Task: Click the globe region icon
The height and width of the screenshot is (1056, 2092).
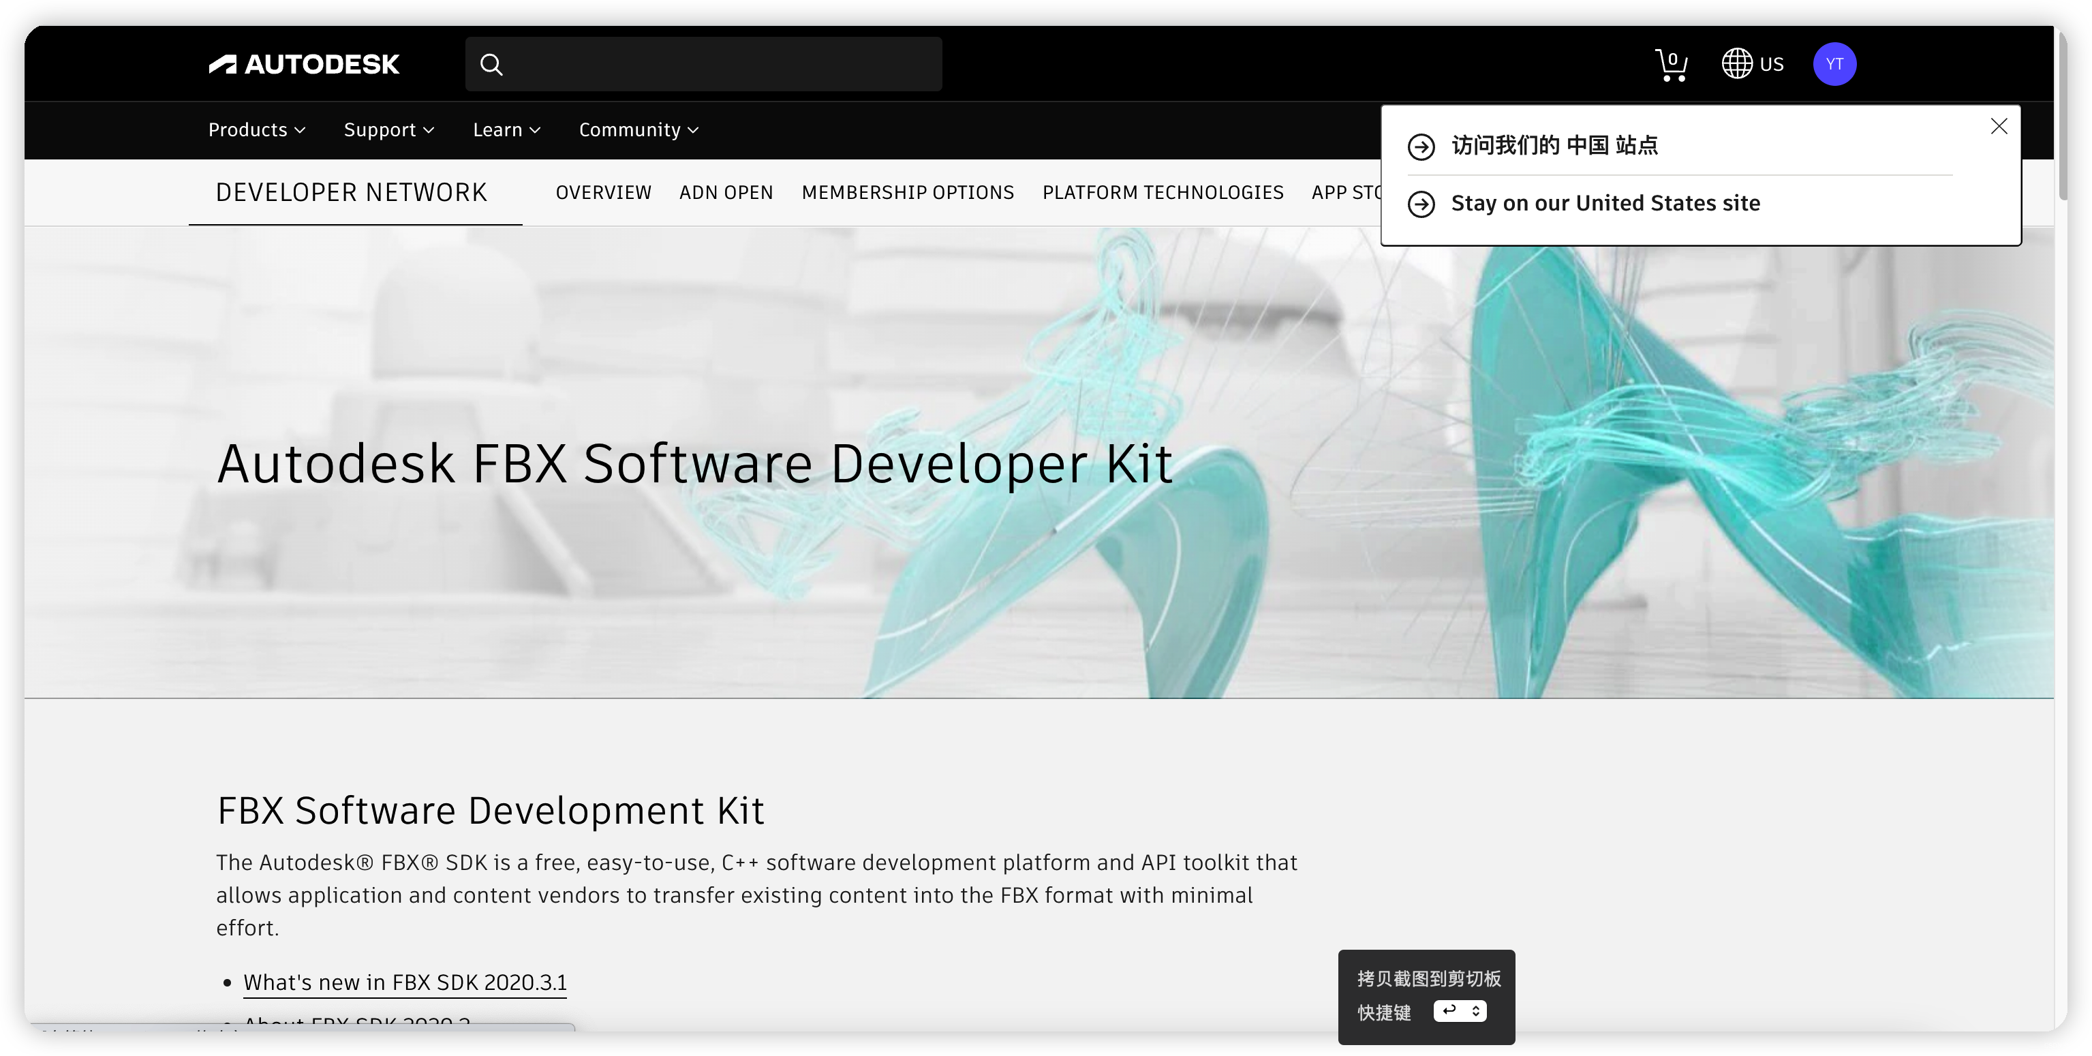Action: click(x=1736, y=64)
